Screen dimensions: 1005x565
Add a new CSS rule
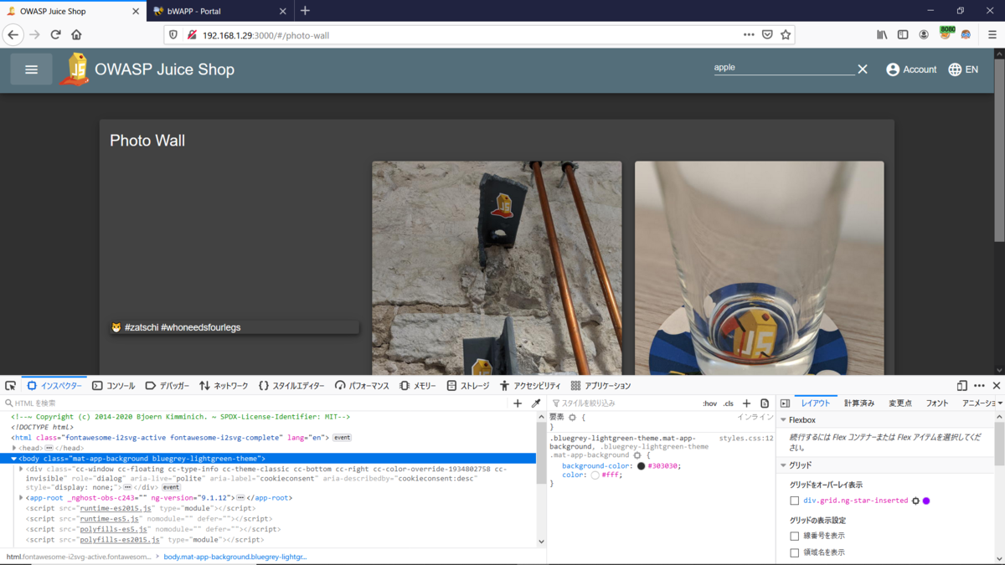tap(747, 403)
